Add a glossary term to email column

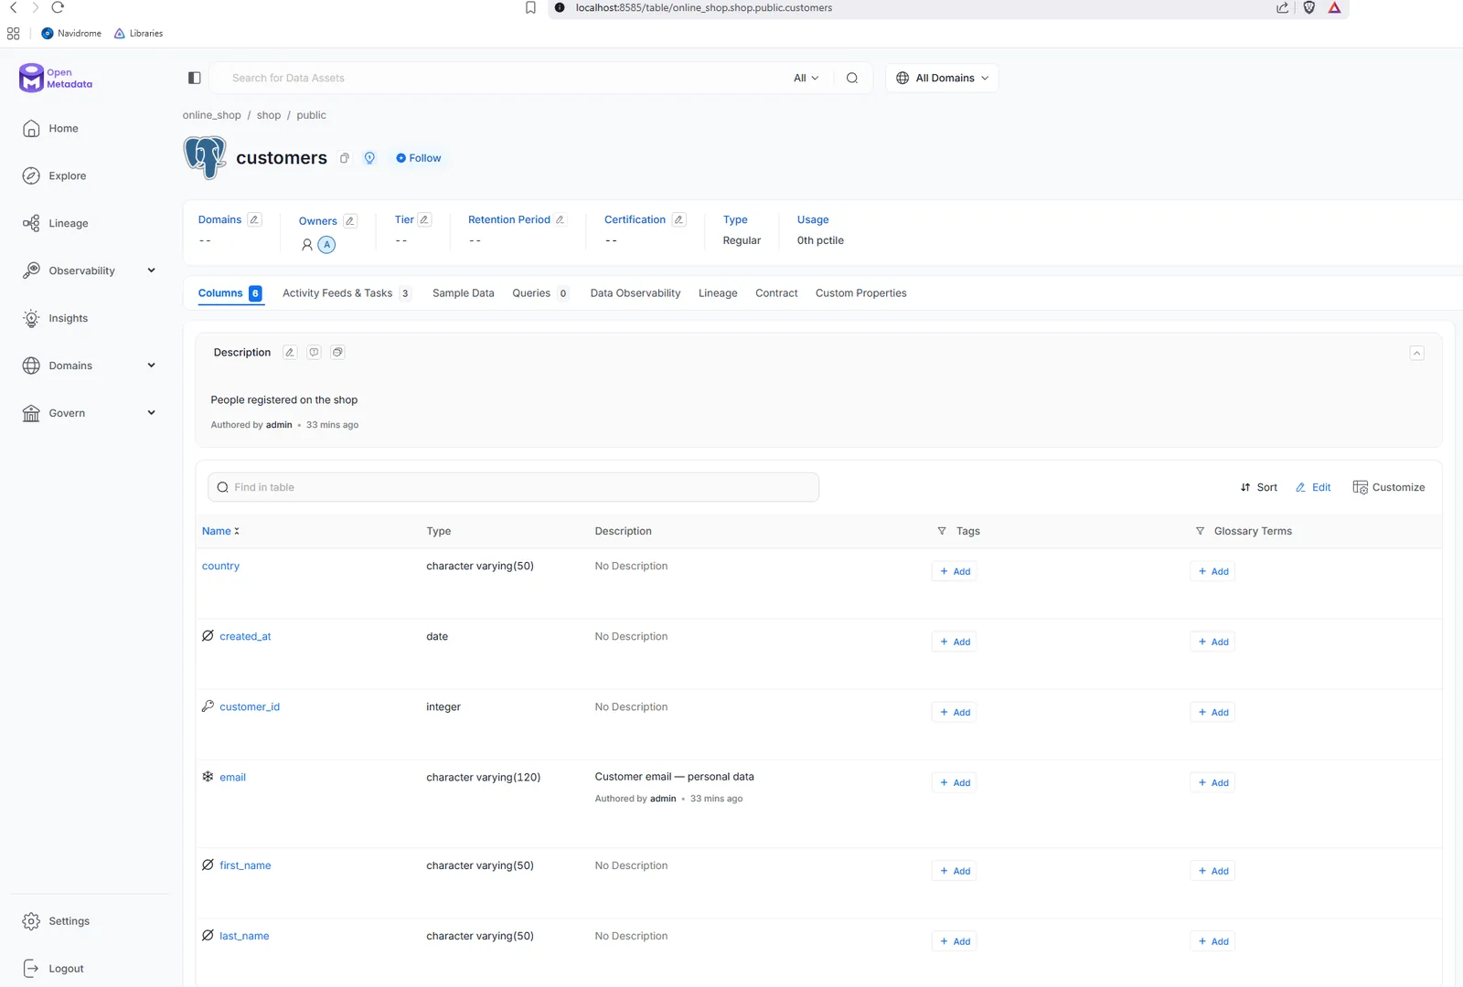[1212, 783]
